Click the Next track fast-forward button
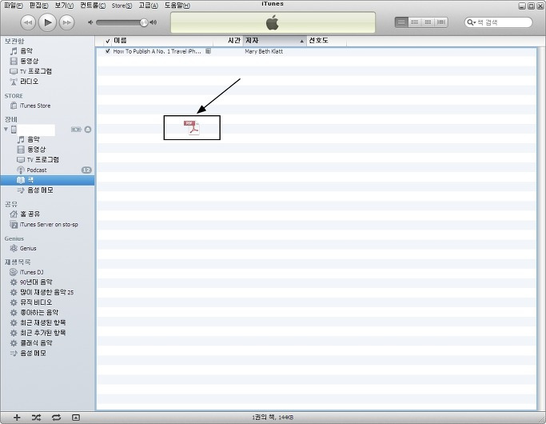This screenshot has height=424, width=546. pos(66,22)
